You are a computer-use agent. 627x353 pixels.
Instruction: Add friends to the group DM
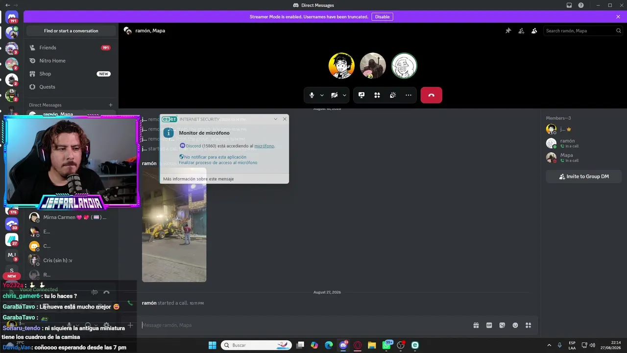(521, 31)
